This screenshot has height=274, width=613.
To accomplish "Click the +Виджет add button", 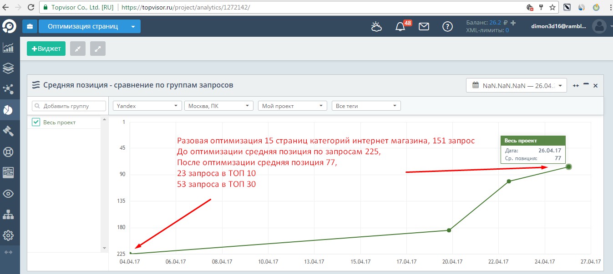I will (x=46, y=49).
